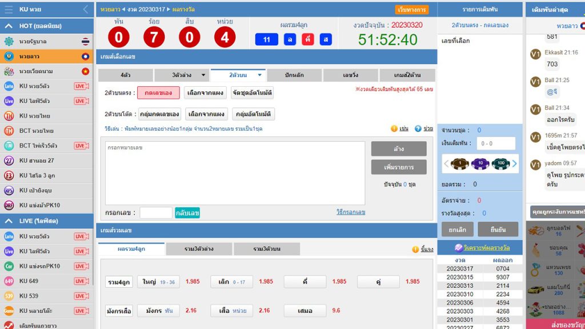Collapse the HOT (ยอดนิยม) section
The height and width of the screenshot is (329, 585).
[9, 26]
